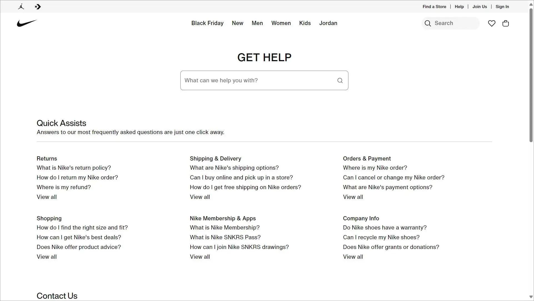
Task: Open 'How do I get free shipping' question
Action: coord(245,187)
